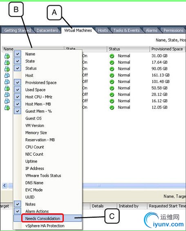Switch to the Datacenters tab

(47, 30)
